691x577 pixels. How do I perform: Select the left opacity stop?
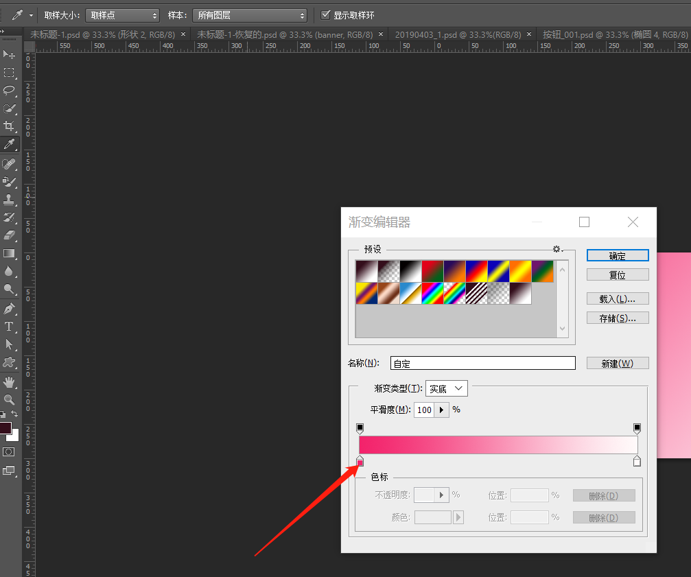point(360,429)
